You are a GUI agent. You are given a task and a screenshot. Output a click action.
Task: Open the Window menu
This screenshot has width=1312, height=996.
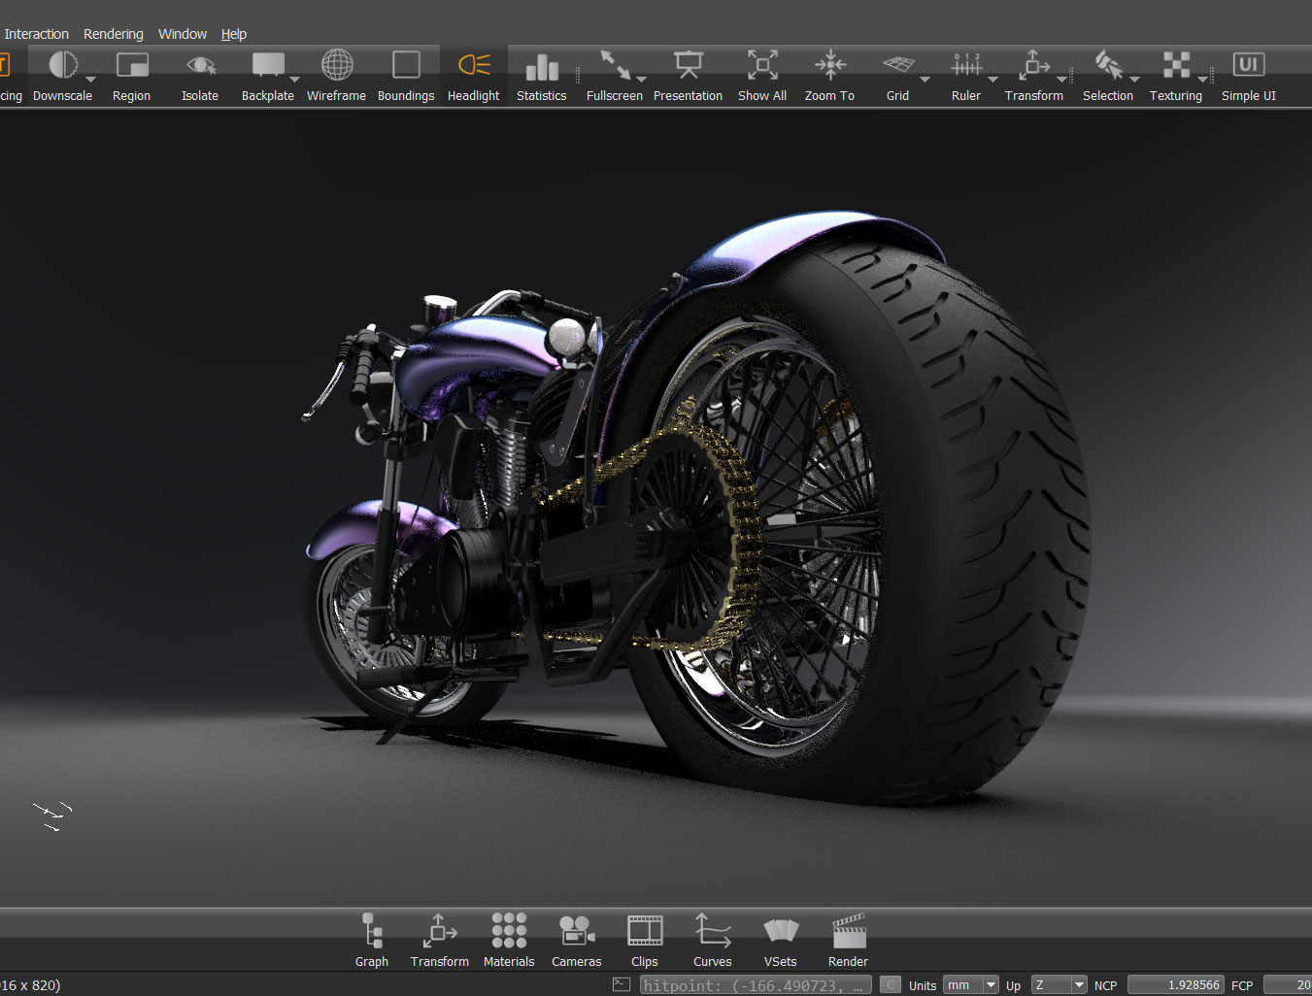tap(183, 34)
